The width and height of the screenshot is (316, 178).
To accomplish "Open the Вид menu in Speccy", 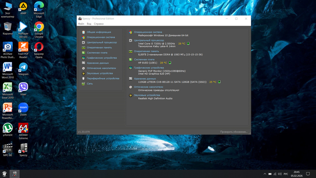I will 89,24.
